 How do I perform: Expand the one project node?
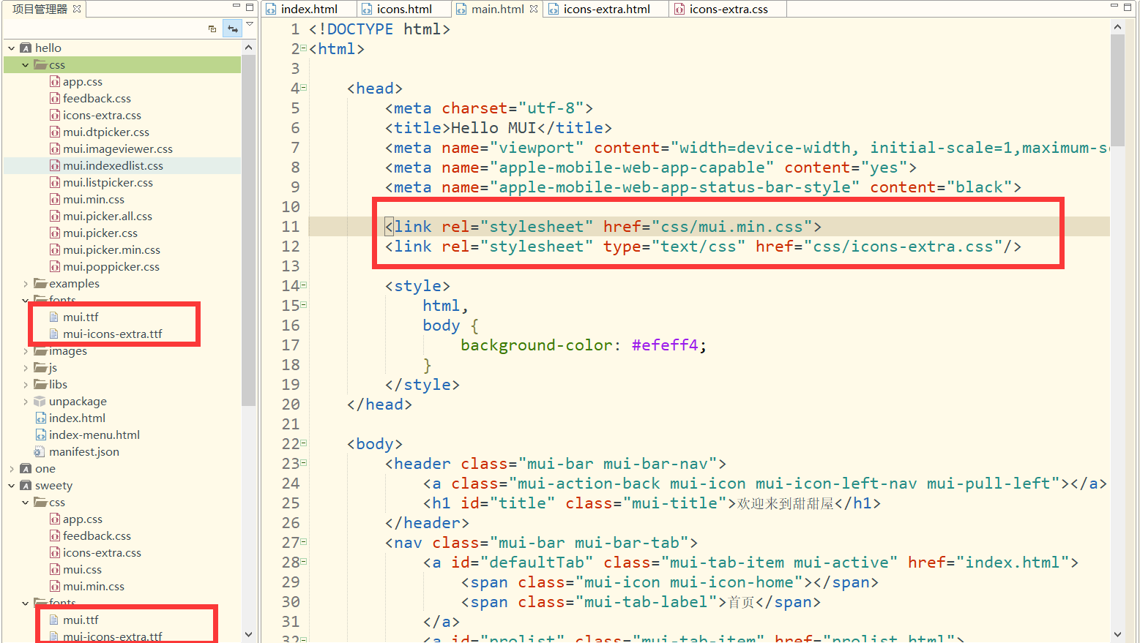pos(12,469)
